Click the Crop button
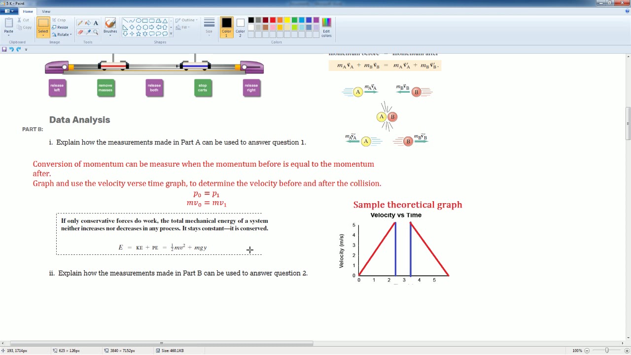Image resolution: width=631 pixels, height=355 pixels. pos(59,20)
